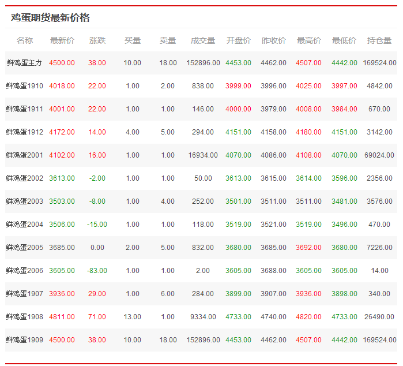The image size is (403, 366).
Task: Click highest price 4507.00 in 鲜鸡蛋1909 row
Action: (308, 340)
